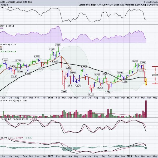
Task: Click the 1:46pm timestamp
Action: 4,5
